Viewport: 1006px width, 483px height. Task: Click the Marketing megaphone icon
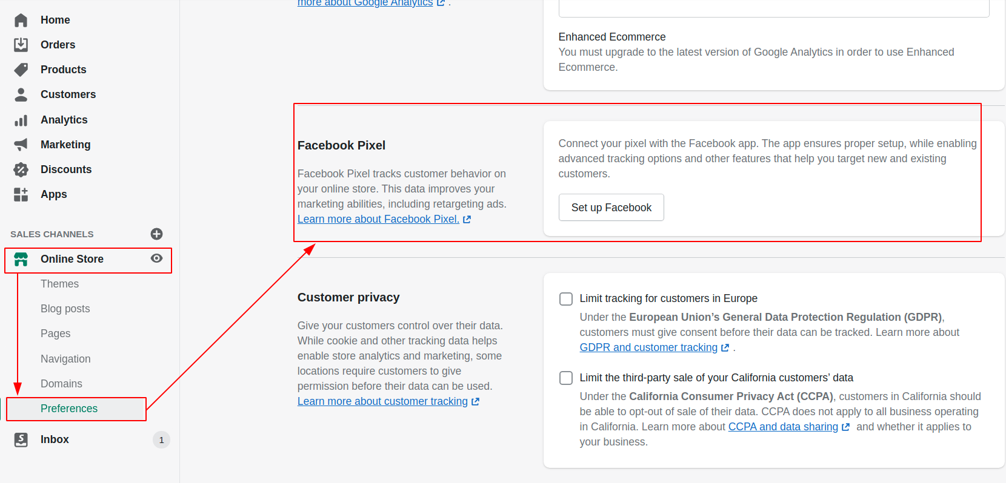click(21, 145)
